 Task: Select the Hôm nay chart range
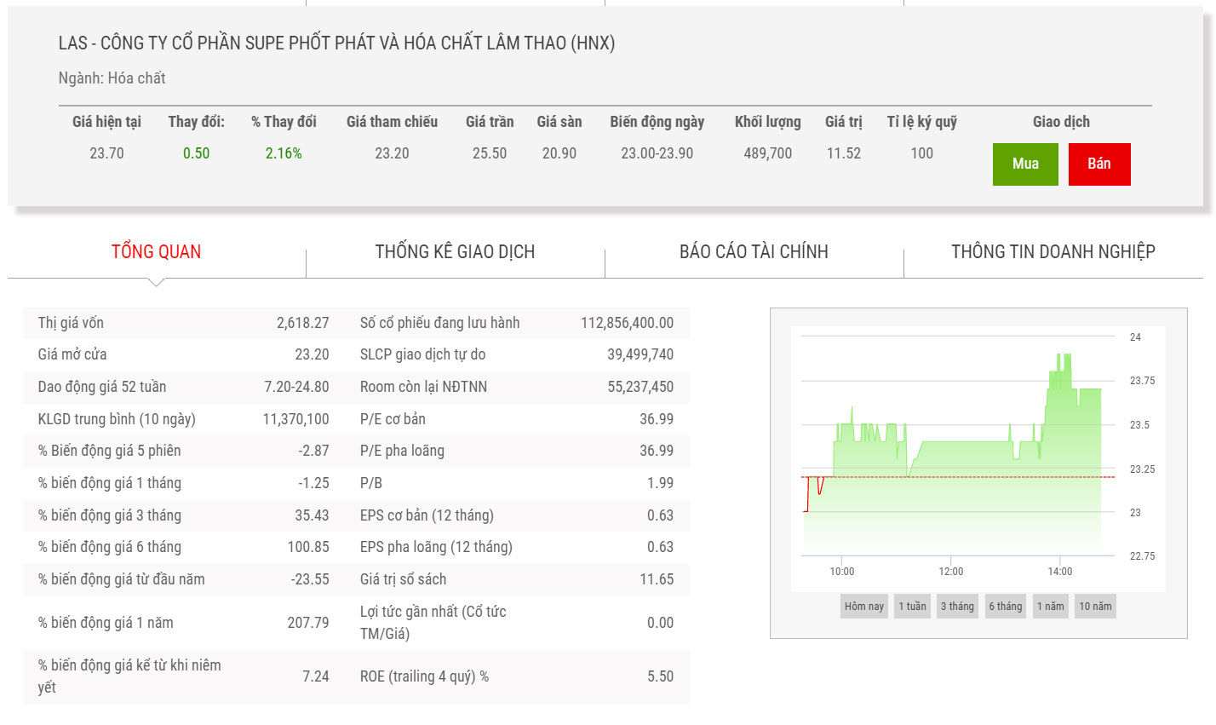(863, 607)
